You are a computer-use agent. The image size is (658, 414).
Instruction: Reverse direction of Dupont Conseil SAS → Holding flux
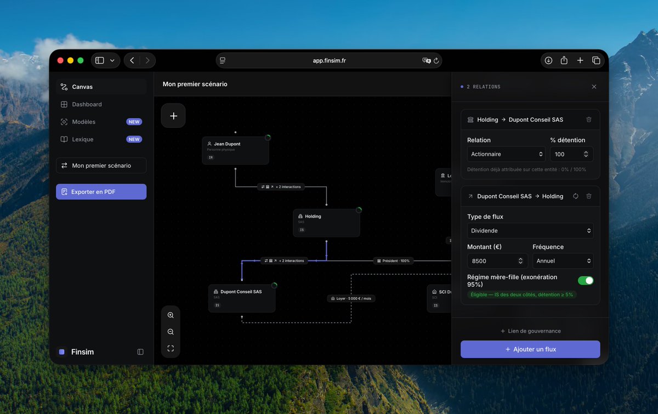(x=576, y=196)
